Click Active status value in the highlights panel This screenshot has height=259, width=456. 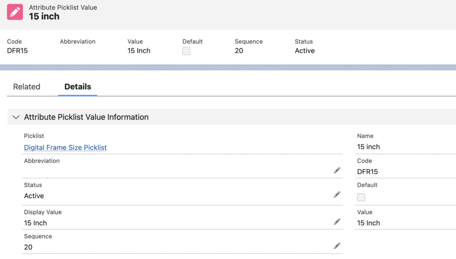tap(305, 51)
